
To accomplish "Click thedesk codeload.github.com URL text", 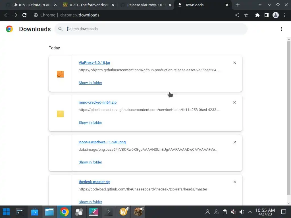I will tap(143, 189).
